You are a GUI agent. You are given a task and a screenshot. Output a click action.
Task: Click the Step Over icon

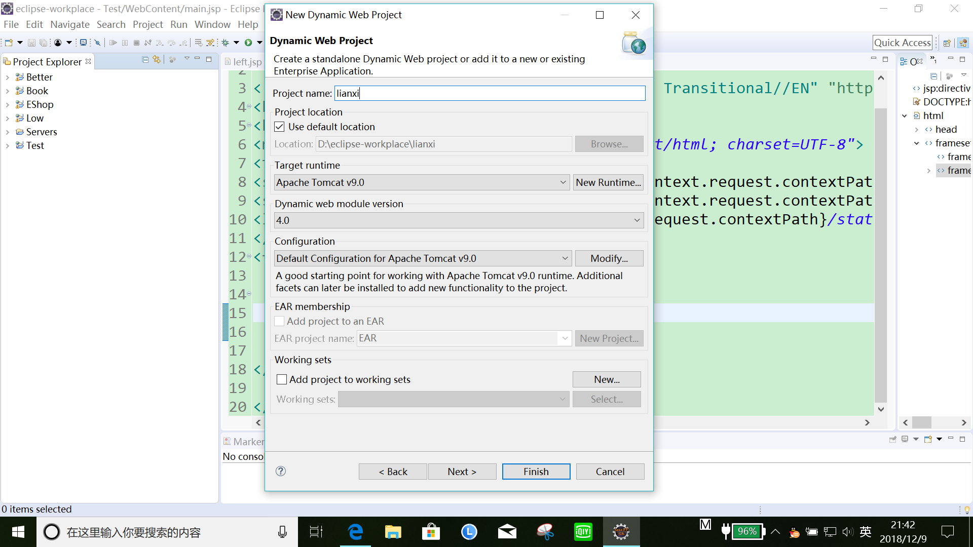(x=172, y=43)
